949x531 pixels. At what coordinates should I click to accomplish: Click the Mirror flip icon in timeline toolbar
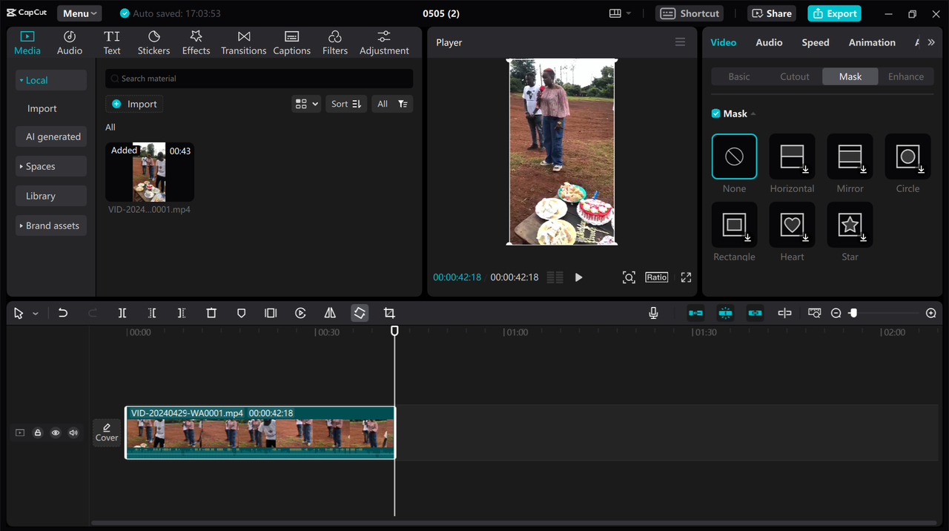(330, 313)
